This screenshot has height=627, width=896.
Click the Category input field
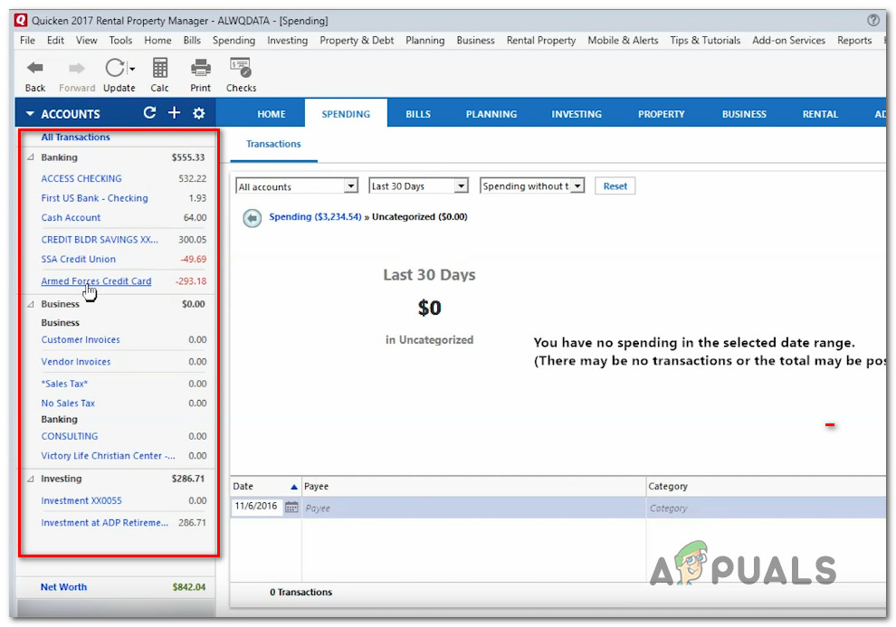766,508
